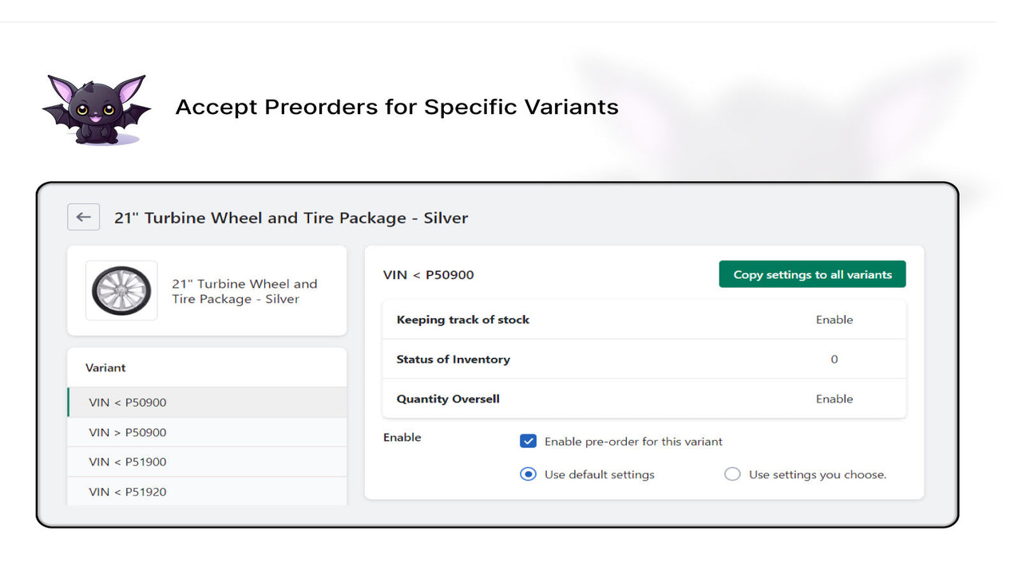Viewport: 1022px width, 574px height.
Task: Select Use settings you choose option
Action: [732, 474]
